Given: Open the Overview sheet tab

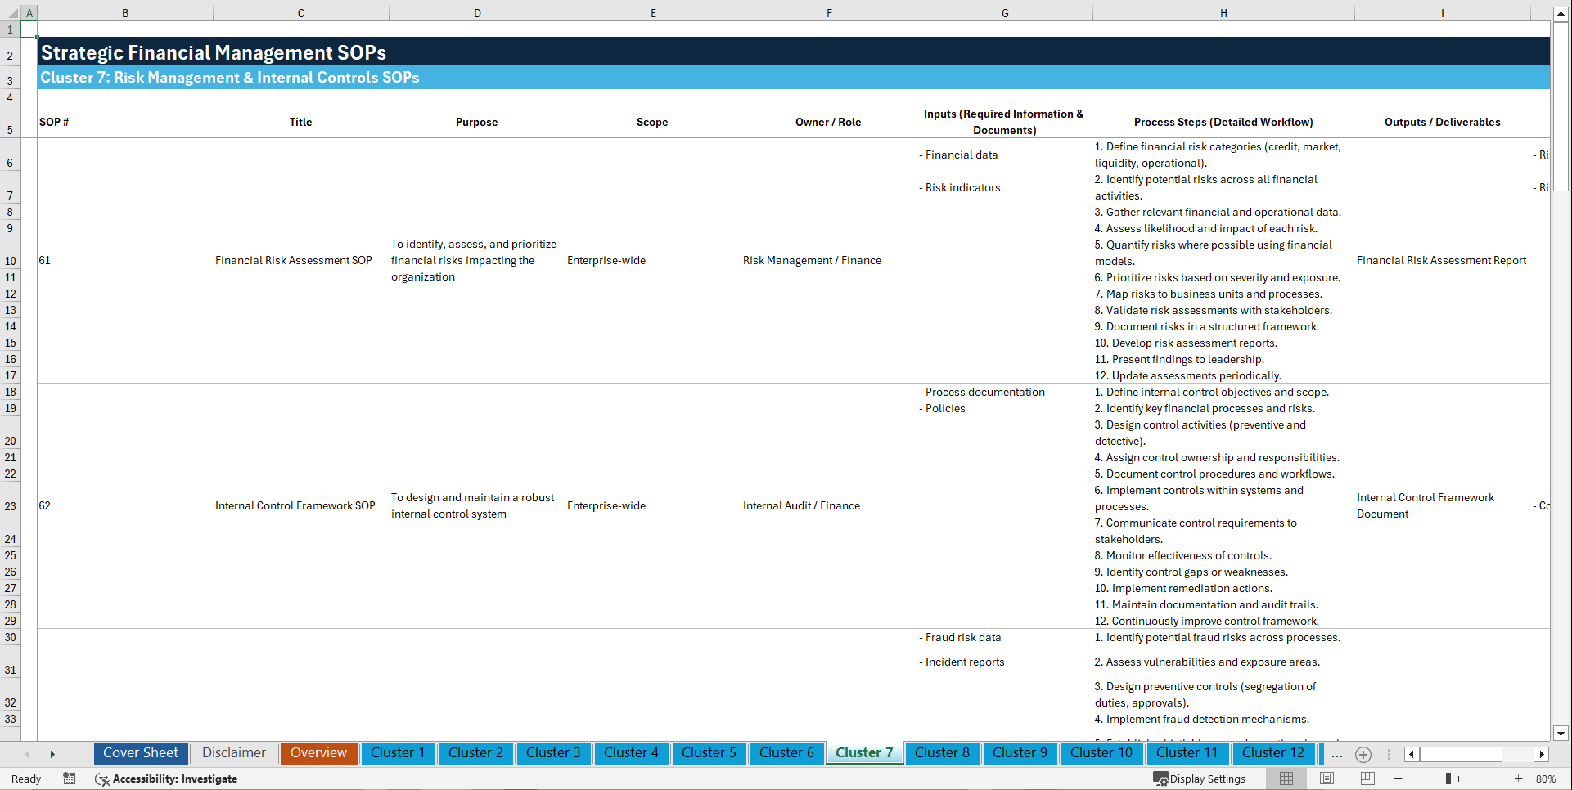Looking at the screenshot, I should pyautogui.click(x=318, y=753).
